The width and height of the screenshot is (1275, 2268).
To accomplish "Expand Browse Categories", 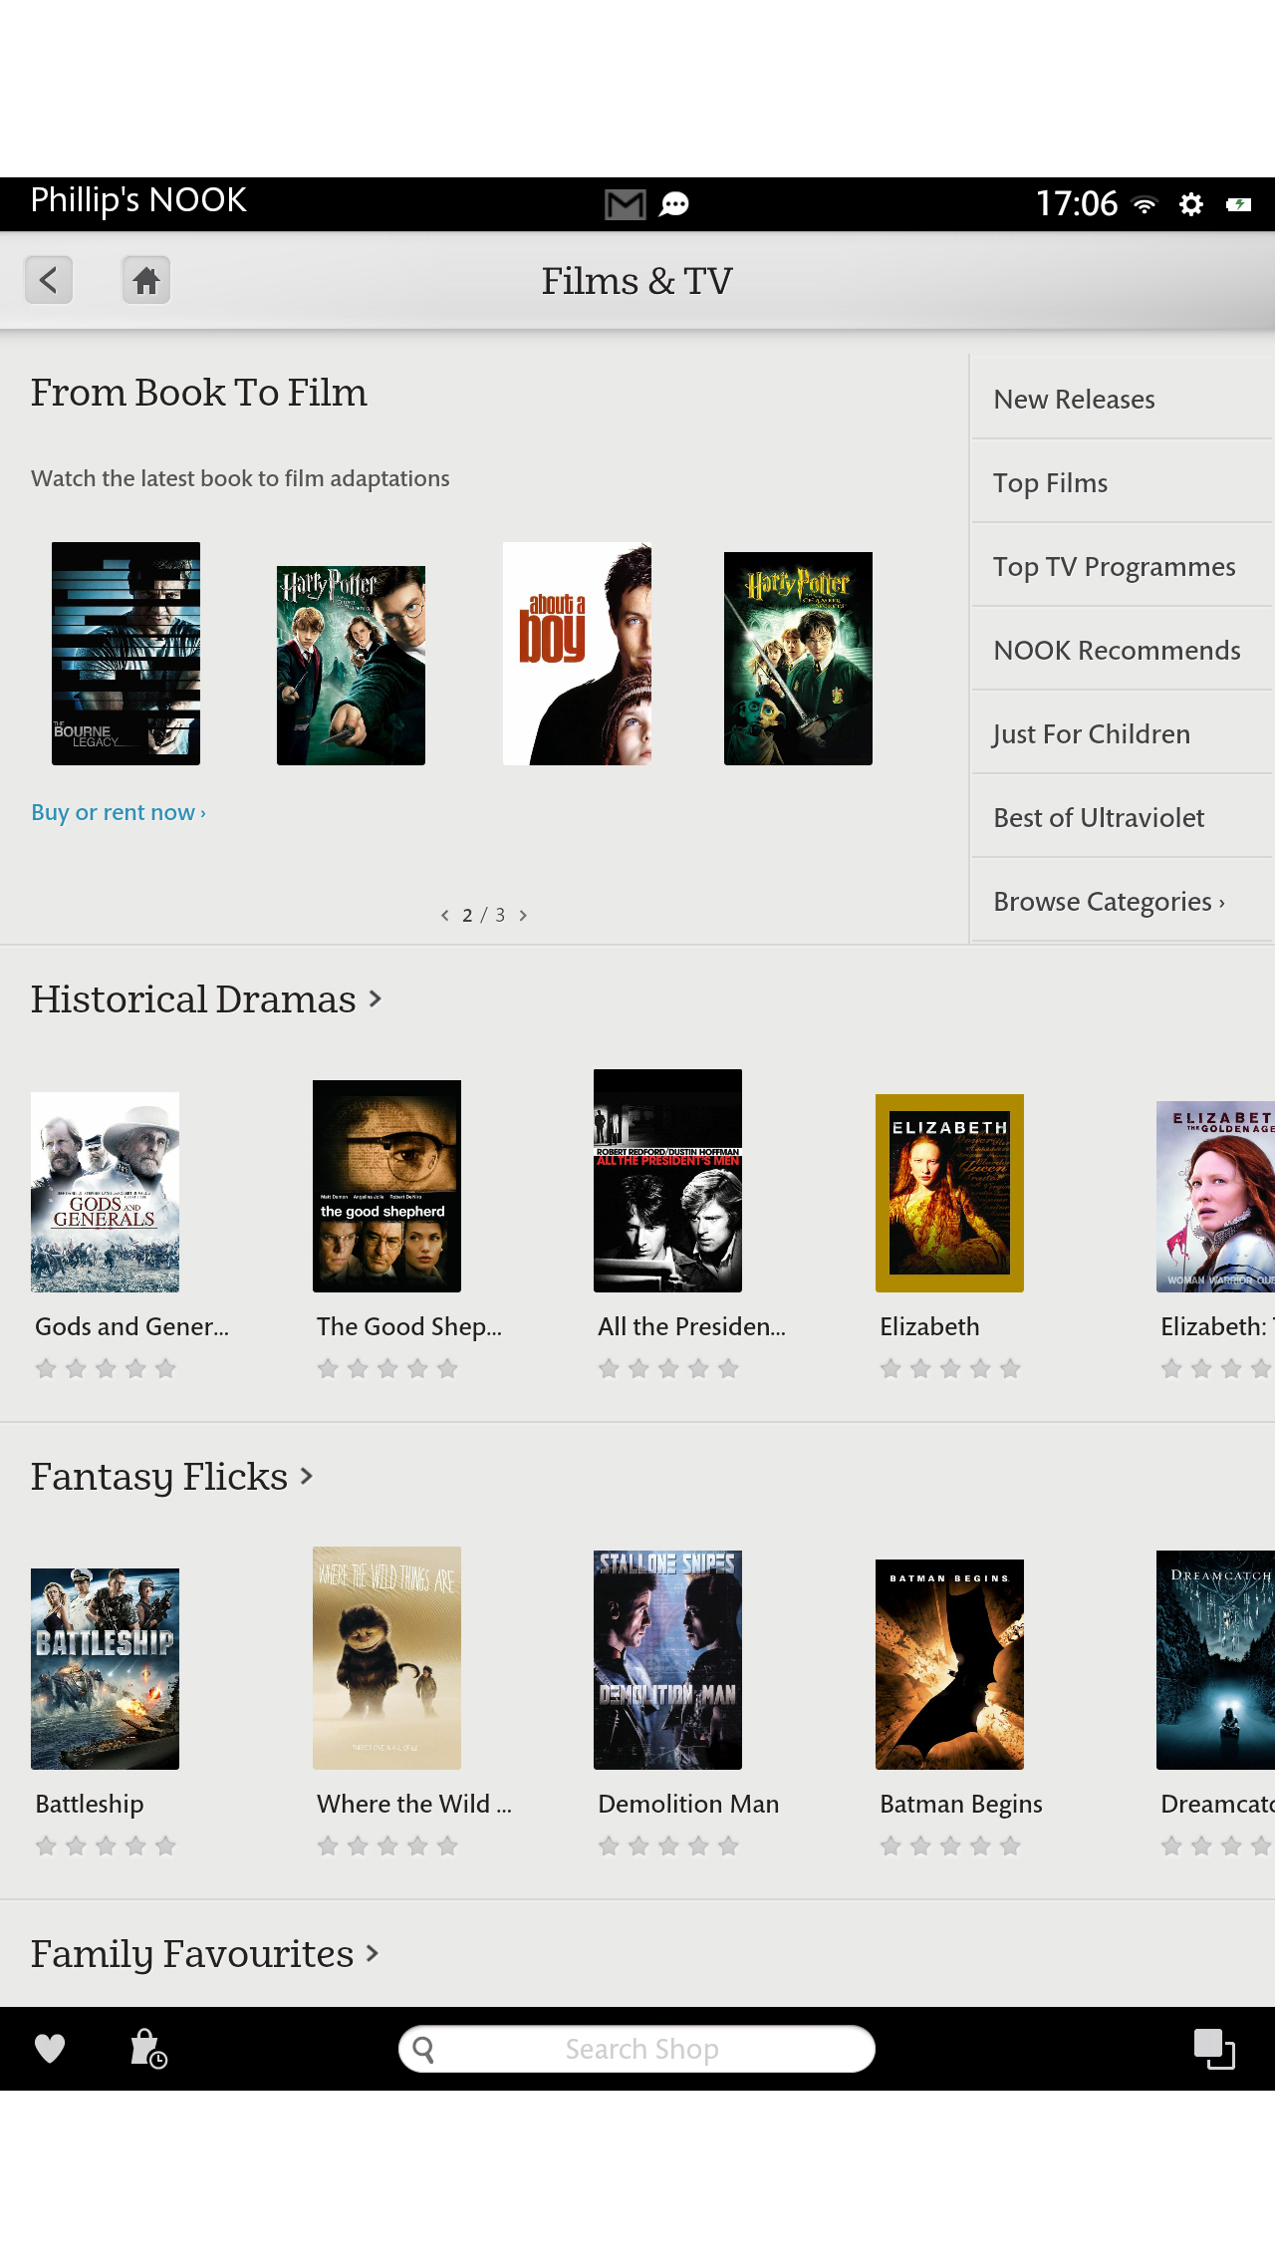I will coord(1123,901).
